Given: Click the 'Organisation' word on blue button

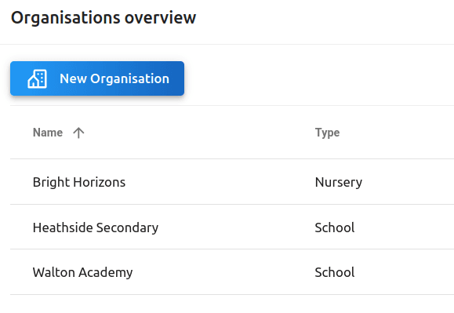Looking at the screenshot, I should tap(129, 78).
